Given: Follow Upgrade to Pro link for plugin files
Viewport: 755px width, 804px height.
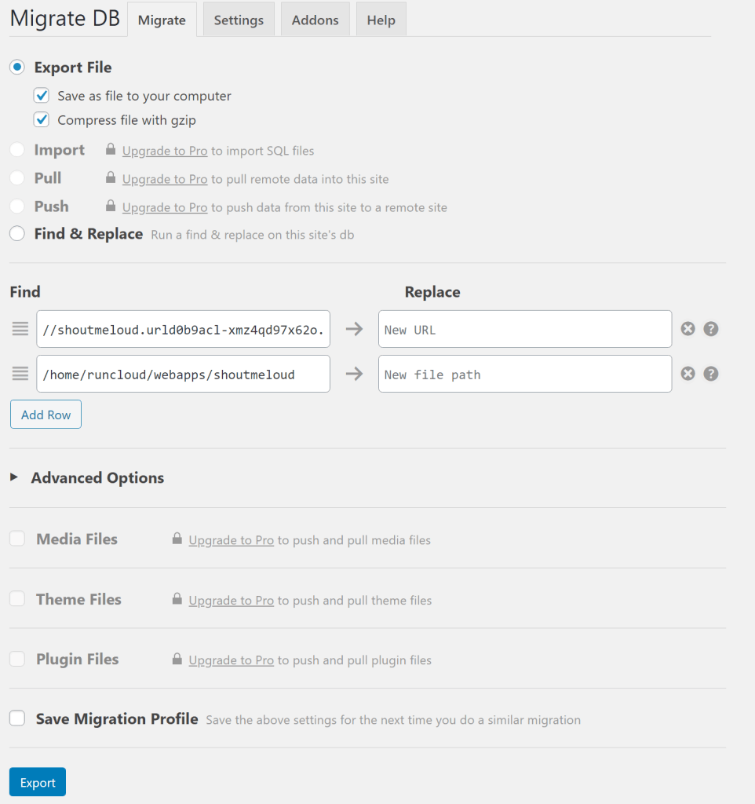Looking at the screenshot, I should click(232, 660).
